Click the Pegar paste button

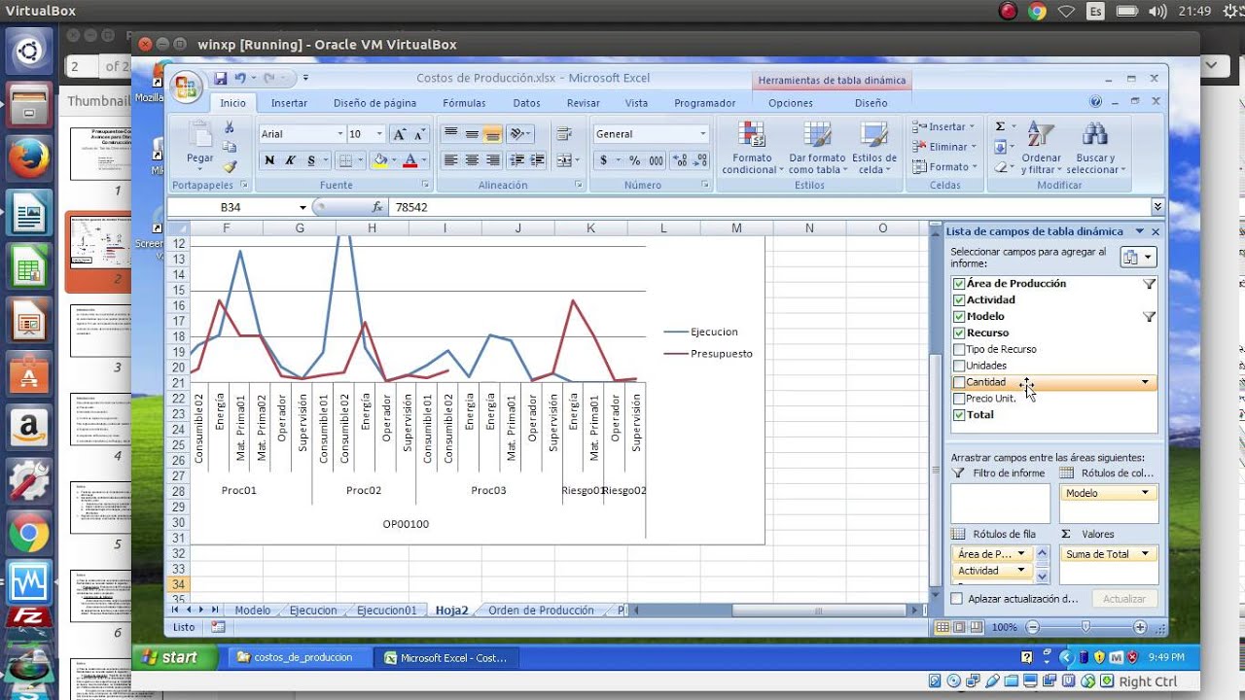tap(200, 144)
